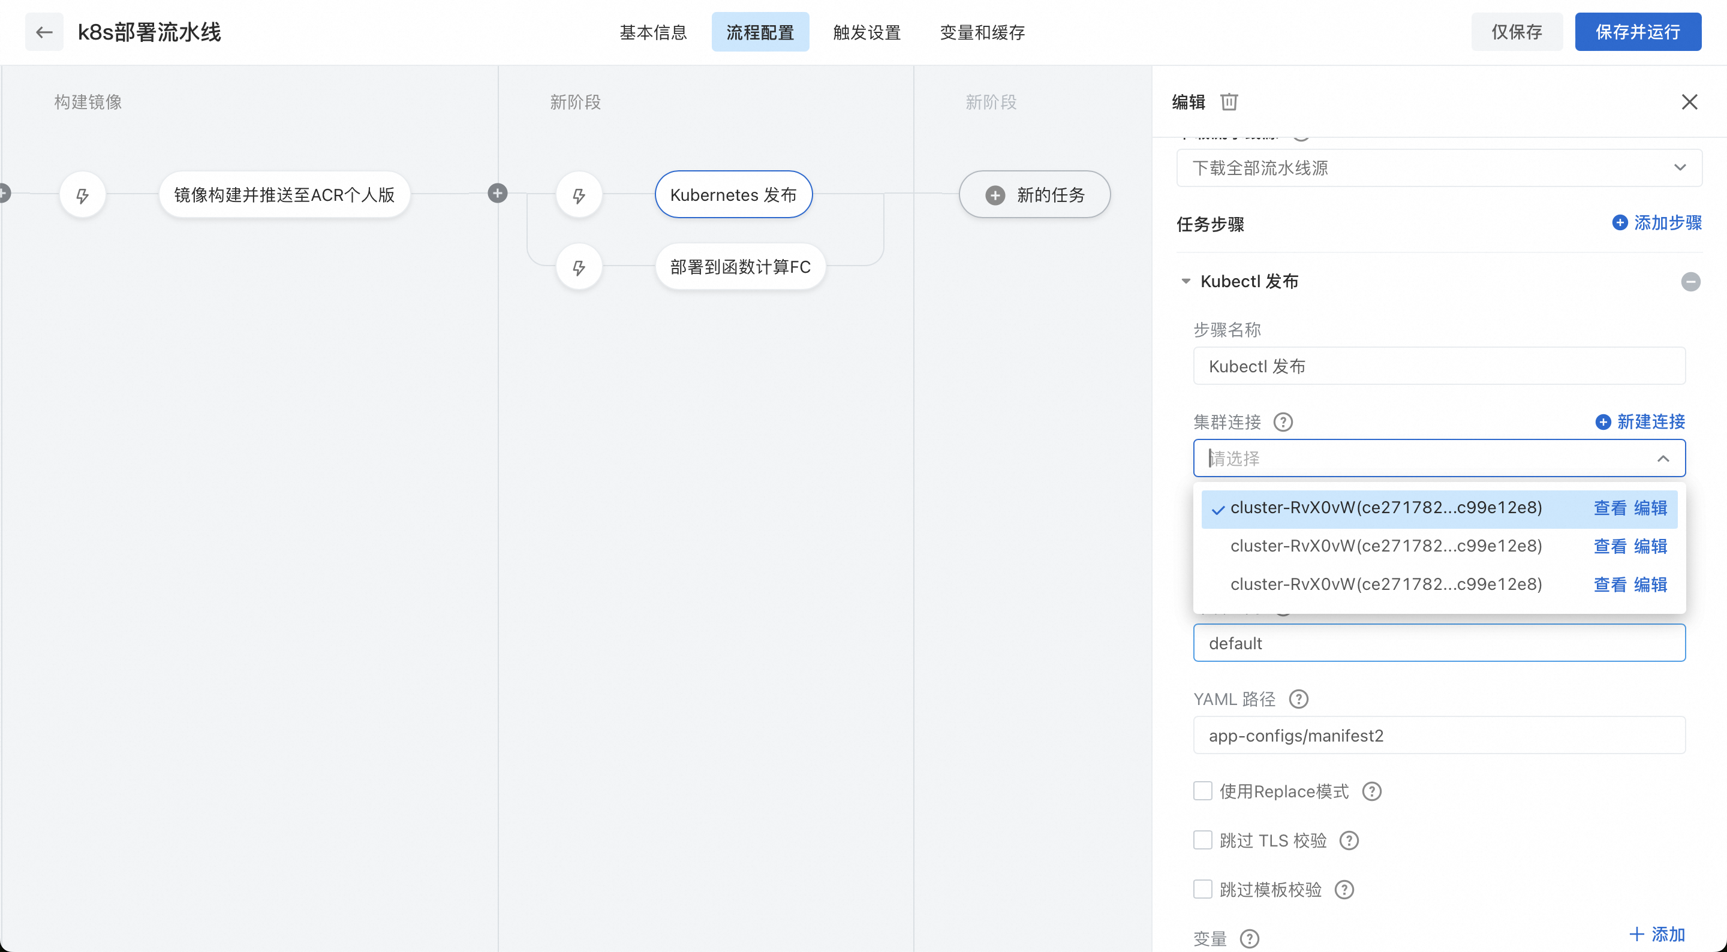Click the YAML 路径 input field
Image resolution: width=1727 pixels, height=952 pixels.
click(x=1439, y=736)
